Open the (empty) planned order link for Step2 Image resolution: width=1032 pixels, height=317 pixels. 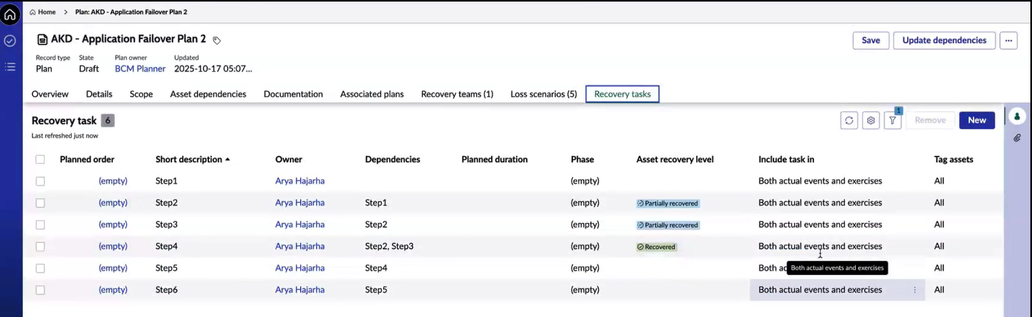click(113, 203)
